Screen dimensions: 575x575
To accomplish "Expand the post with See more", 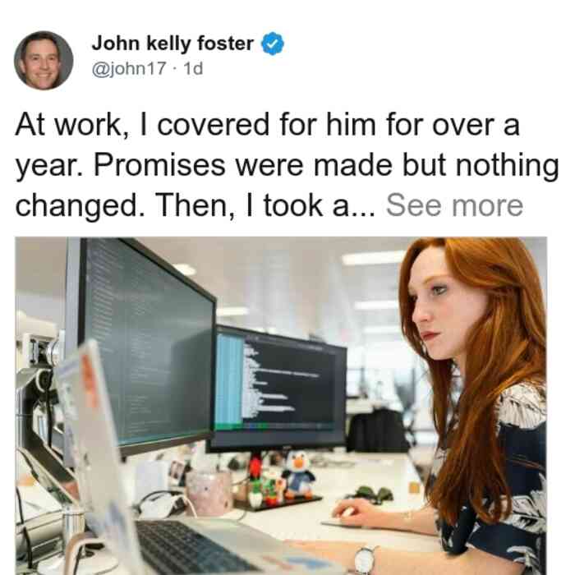I will [x=454, y=205].
